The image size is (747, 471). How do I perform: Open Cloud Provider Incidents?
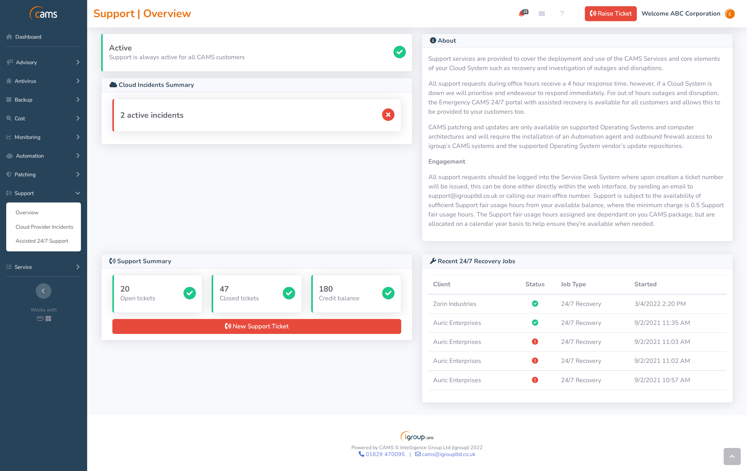(x=45, y=227)
